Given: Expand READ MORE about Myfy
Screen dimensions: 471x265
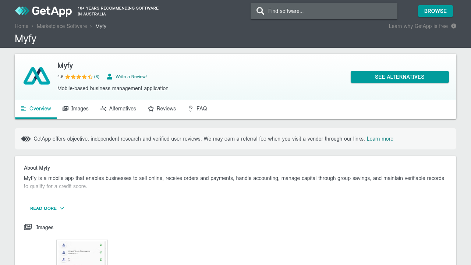Looking at the screenshot, I should coord(47,208).
